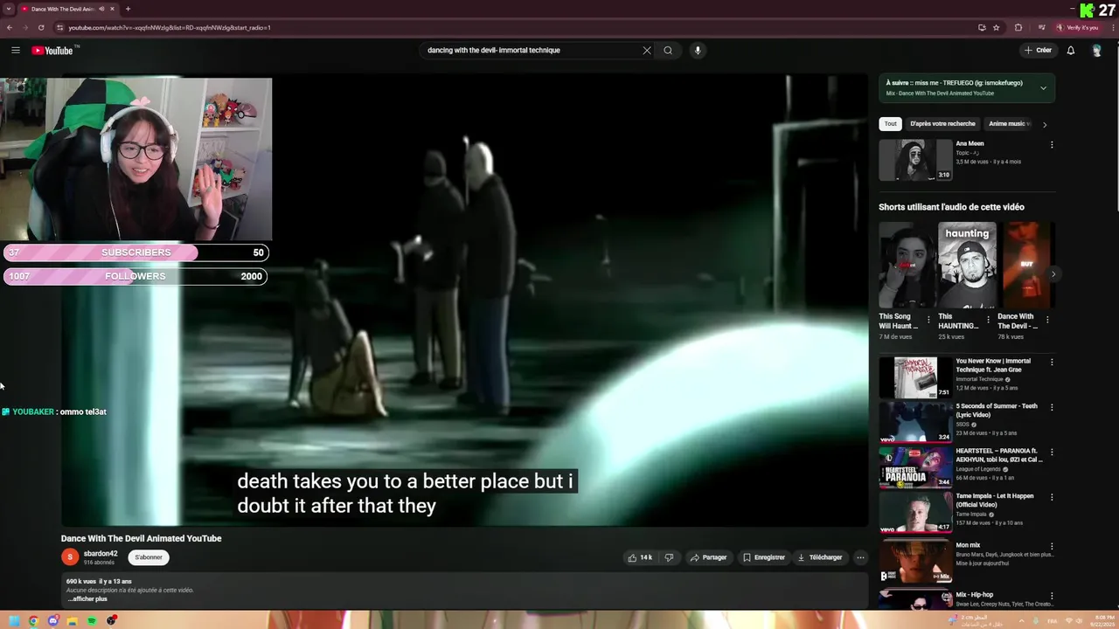The width and height of the screenshot is (1119, 629).
Task: Start voice search with the microphone
Action: (698, 50)
